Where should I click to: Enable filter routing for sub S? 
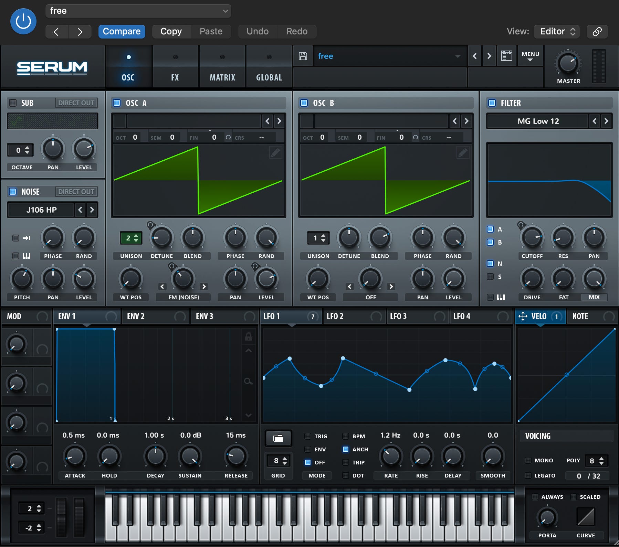click(x=490, y=277)
